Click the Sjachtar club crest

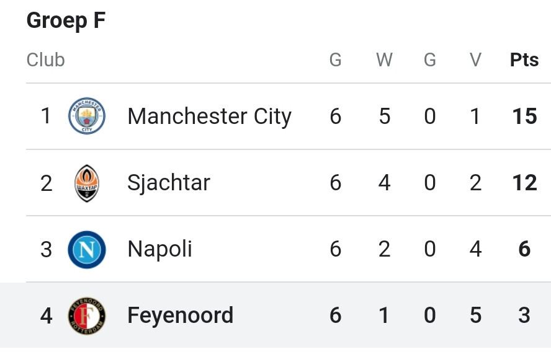point(87,183)
